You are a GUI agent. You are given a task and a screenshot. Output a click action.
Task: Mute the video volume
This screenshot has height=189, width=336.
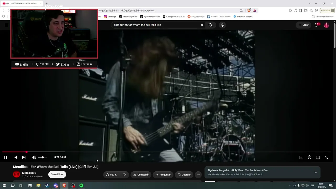coord(34,157)
